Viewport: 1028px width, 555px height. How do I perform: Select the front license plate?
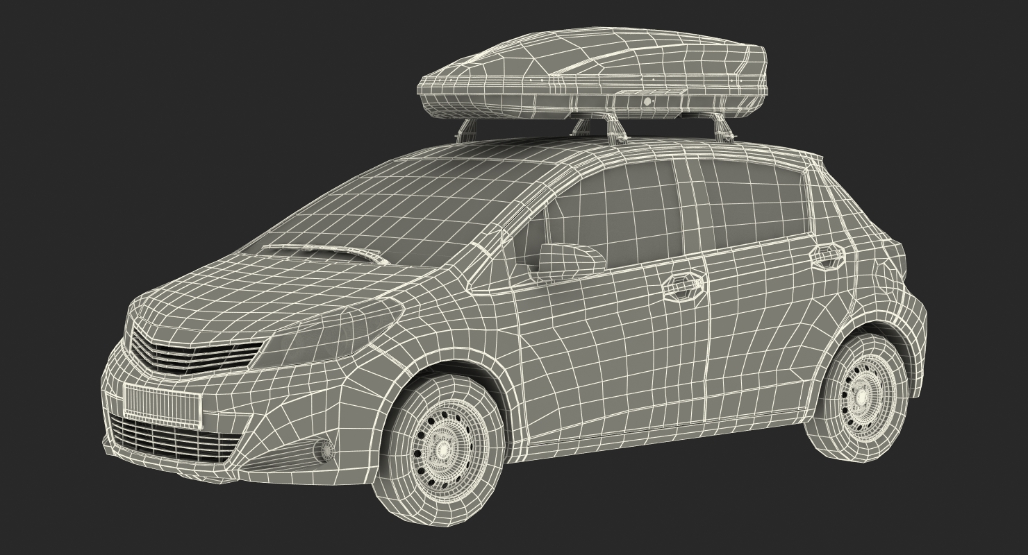click(163, 406)
